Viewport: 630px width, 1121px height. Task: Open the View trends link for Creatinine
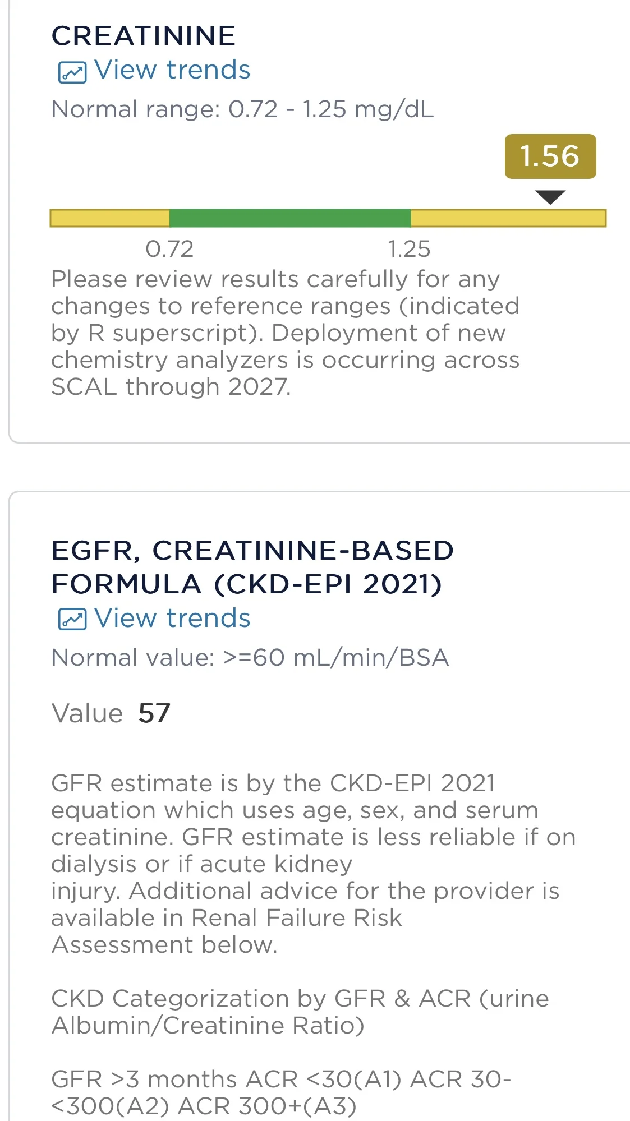click(x=172, y=70)
